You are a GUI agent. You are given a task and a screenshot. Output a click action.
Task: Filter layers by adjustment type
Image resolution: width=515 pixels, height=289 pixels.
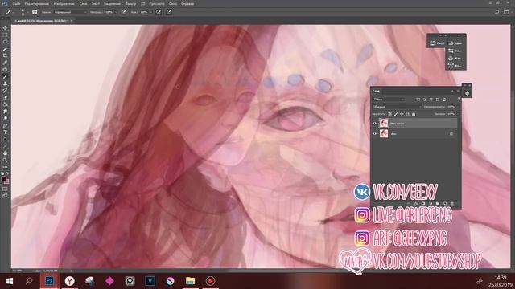tap(425, 100)
